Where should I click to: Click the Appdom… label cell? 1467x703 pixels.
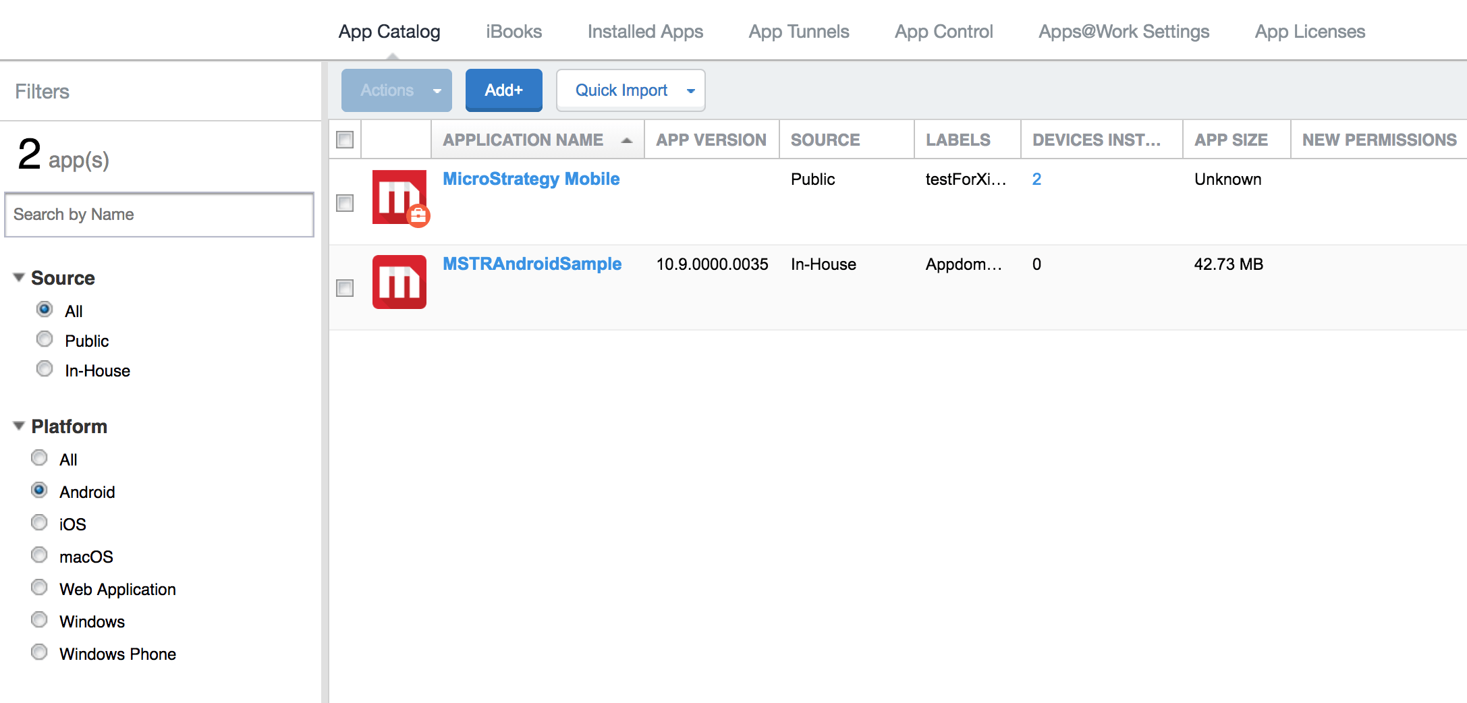click(x=964, y=264)
